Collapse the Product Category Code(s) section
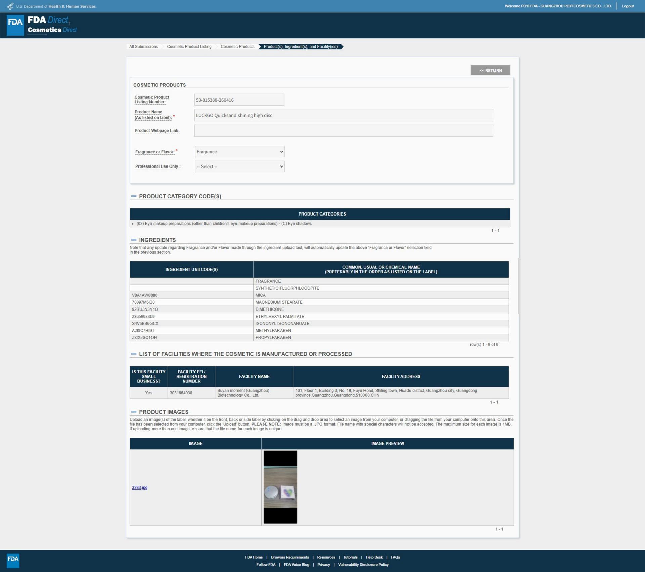The width and height of the screenshot is (645, 572). tap(134, 196)
